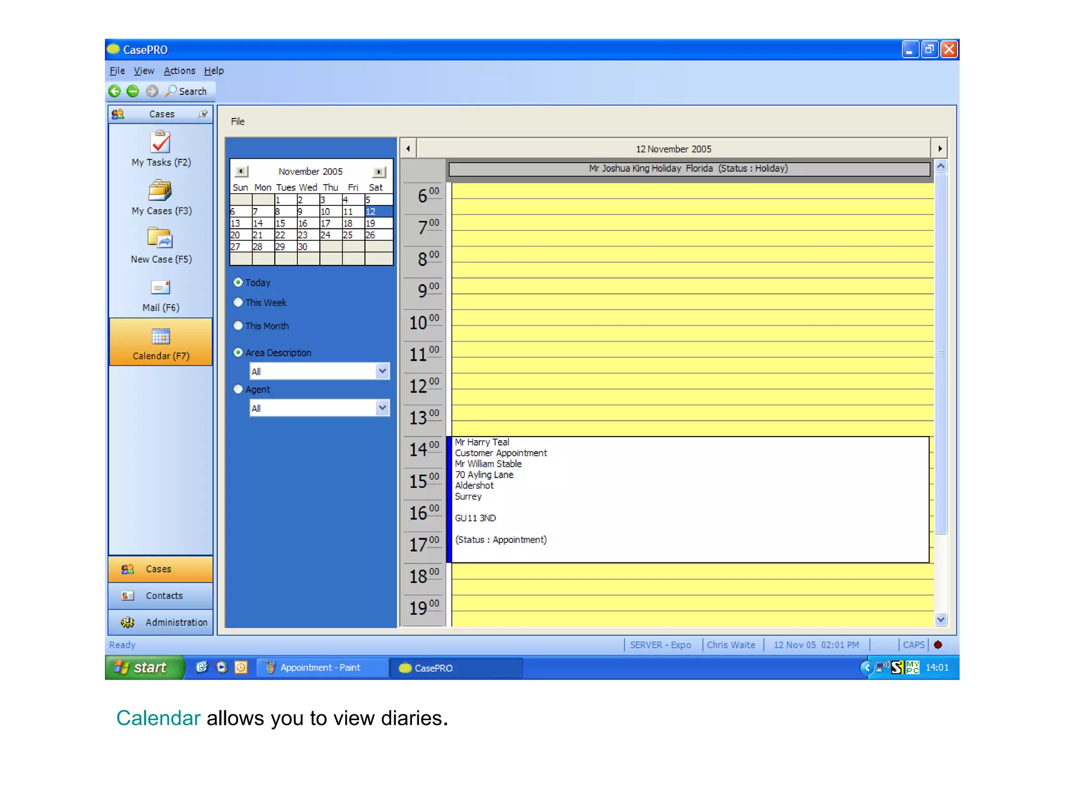Select Calendar (F7) in sidebar
This screenshot has width=1068, height=801.
coord(161,343)
